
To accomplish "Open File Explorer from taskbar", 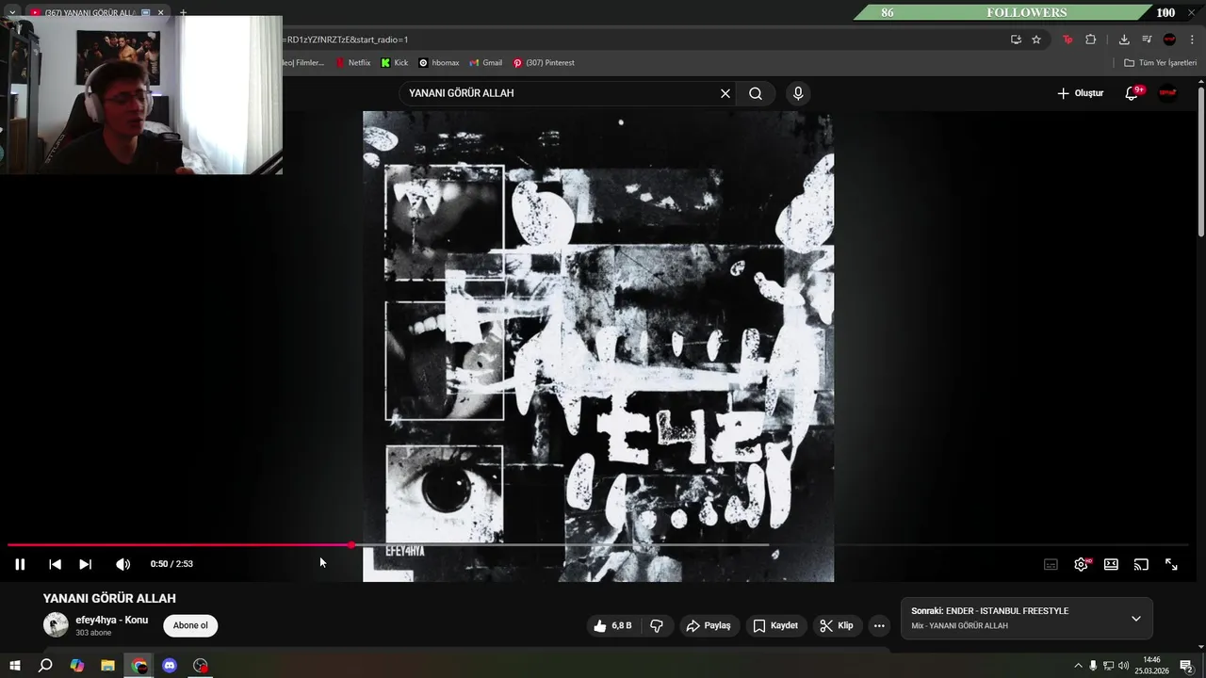I will [107, 666].
